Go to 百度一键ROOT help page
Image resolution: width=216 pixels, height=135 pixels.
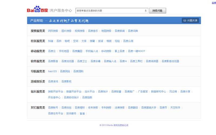137,51
